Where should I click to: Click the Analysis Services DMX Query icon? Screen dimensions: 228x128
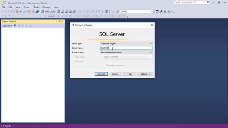point(67,12)
